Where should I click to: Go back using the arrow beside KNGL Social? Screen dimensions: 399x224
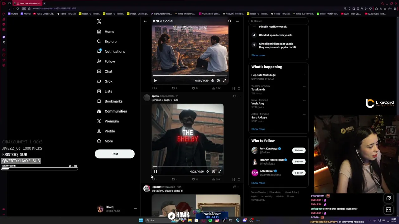[x=145, y=21]
